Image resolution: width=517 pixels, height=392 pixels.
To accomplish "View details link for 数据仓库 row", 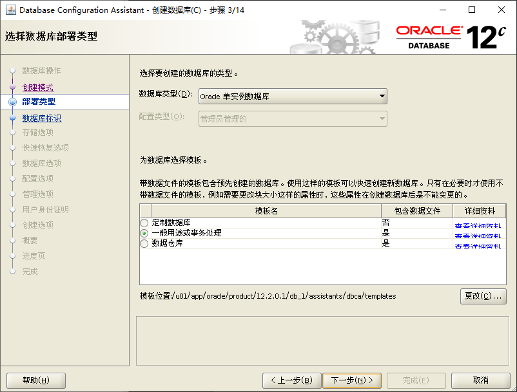I will [478, 246].
